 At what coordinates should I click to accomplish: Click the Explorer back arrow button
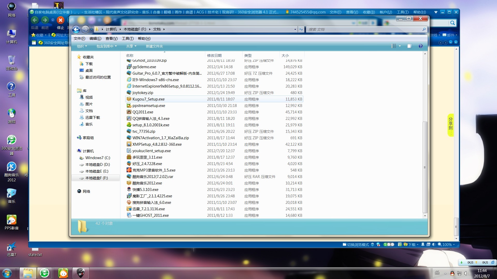click(x=76, y=29)
